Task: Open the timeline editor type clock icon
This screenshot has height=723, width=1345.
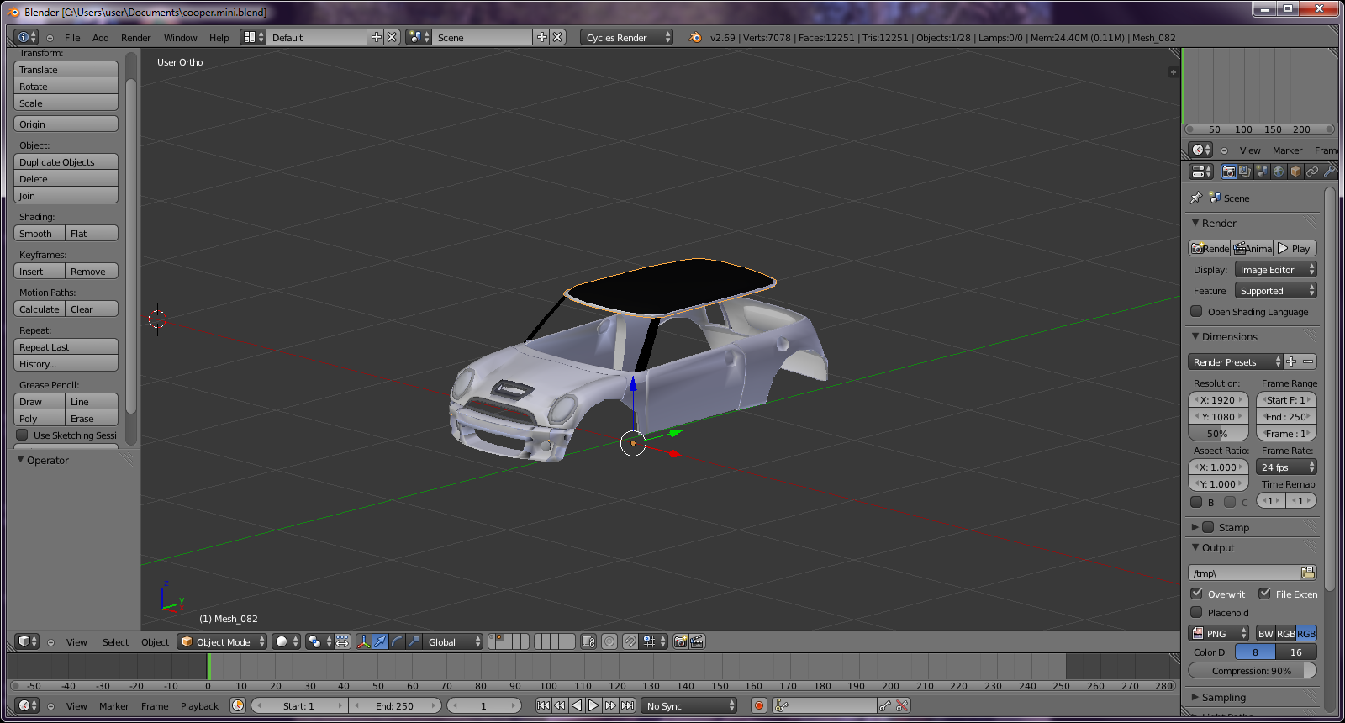Action: click(27, 705)
